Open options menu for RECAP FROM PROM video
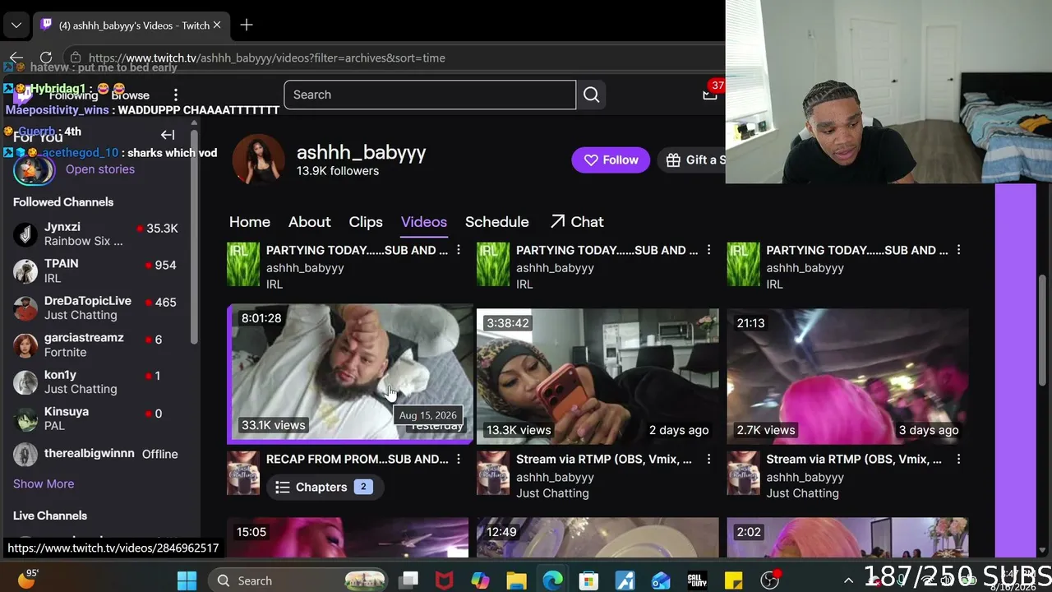 click(459, 459)
